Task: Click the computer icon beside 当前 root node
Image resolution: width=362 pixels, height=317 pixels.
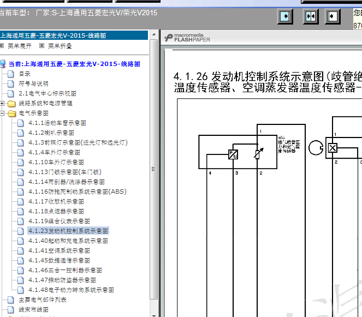Action: point(3,64)
